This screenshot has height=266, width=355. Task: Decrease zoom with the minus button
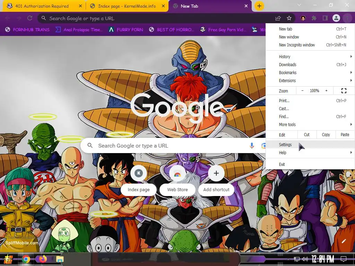point(302,91)
